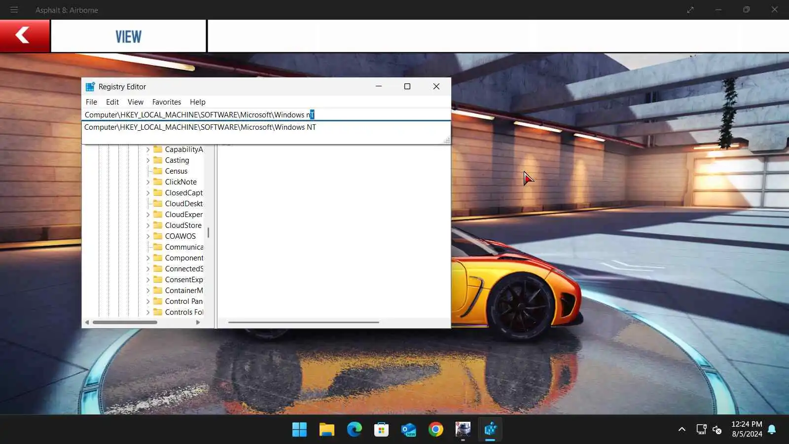Select the CloudExper key label
This screenshot has height=444, width=789.
(x=184, y=215)
